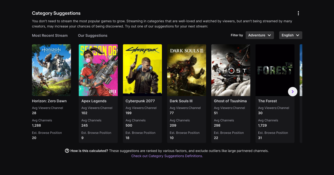Click the Horizon: Zero Dawn title
334x175 pixels.
click(49, 101)
